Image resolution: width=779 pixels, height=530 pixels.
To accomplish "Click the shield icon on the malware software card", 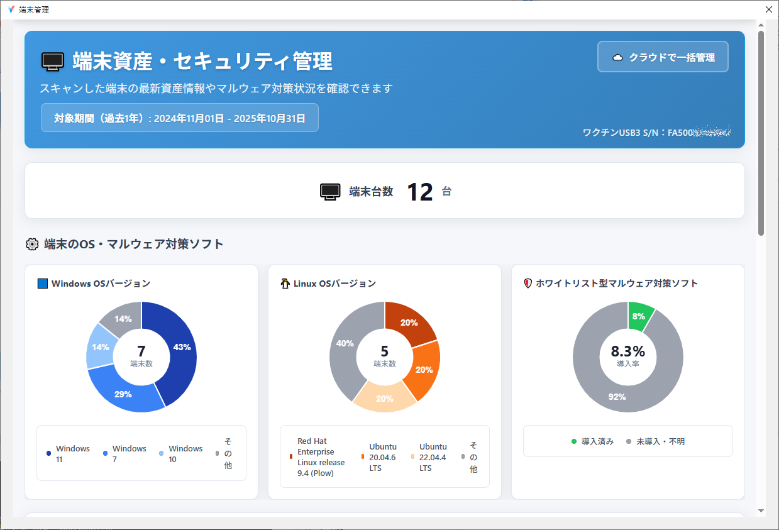I will coord(528,283).
